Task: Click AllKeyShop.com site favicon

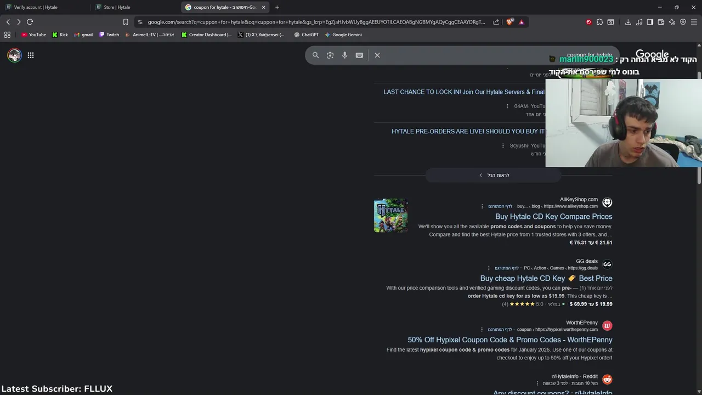Action: pyautogui.click(x=607, y=202)
